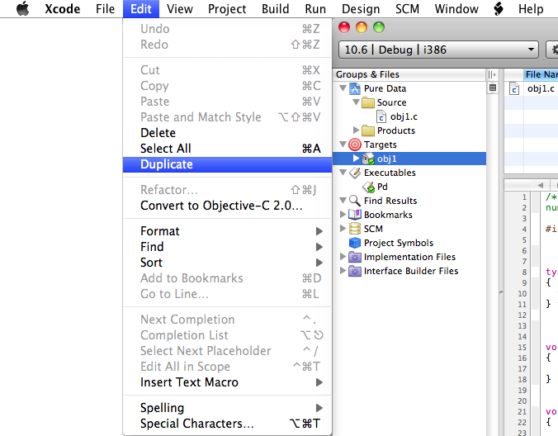Click the Groups & Files column header
This screenshot has width=558, height=436.
(409, 74)
